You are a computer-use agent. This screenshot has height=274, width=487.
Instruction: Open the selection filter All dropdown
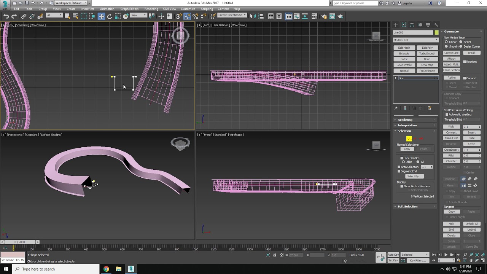tap(54, 15)
